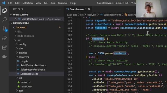Click lock icon beside server.crt

(x=19, y=82)
